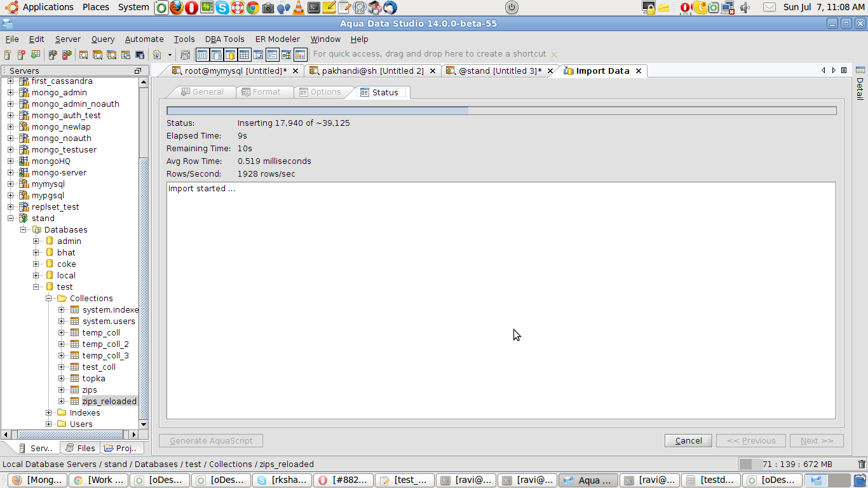Image resolution: width=868 pixels, height=488 pixels.
Task: Click the Cancel button
Action: (x=689, y=440)
